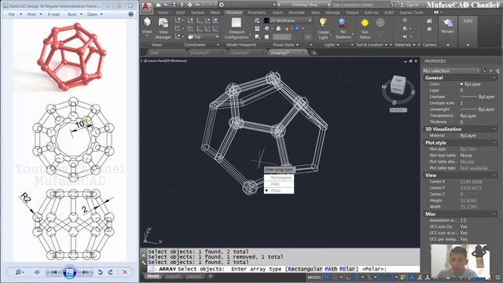Click the Color ByLayer swatch in Properties
This screenshot has height=283, width=503.
pyautogui.click(x=461, y=84)
